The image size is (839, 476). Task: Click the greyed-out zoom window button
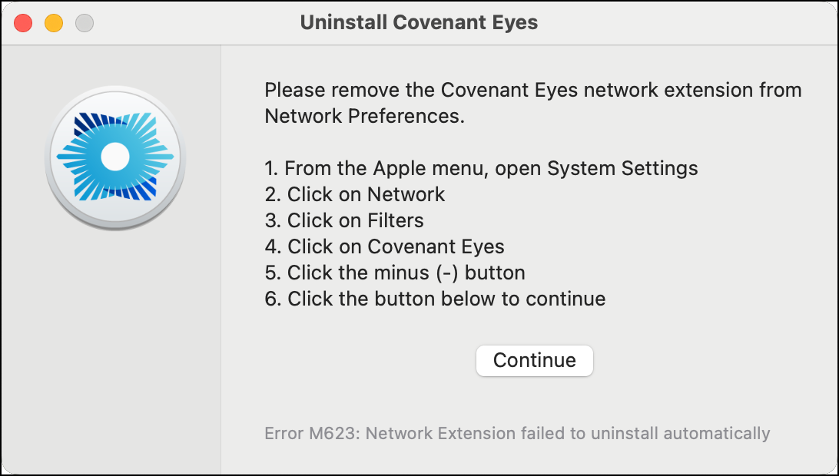pyautogui.click(x=85, y=23)
